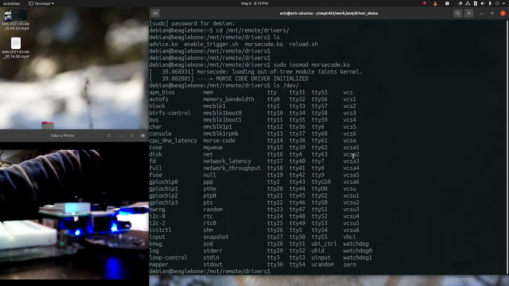Click the vcsu6 entry
The height and width of the screenshot is (286, 509).
351,230
